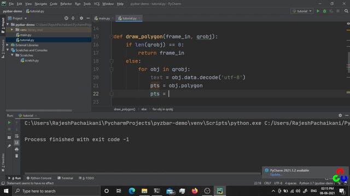Open the Run tool window button
Viewport: 350px width, 196px height.
click(15, 178)
